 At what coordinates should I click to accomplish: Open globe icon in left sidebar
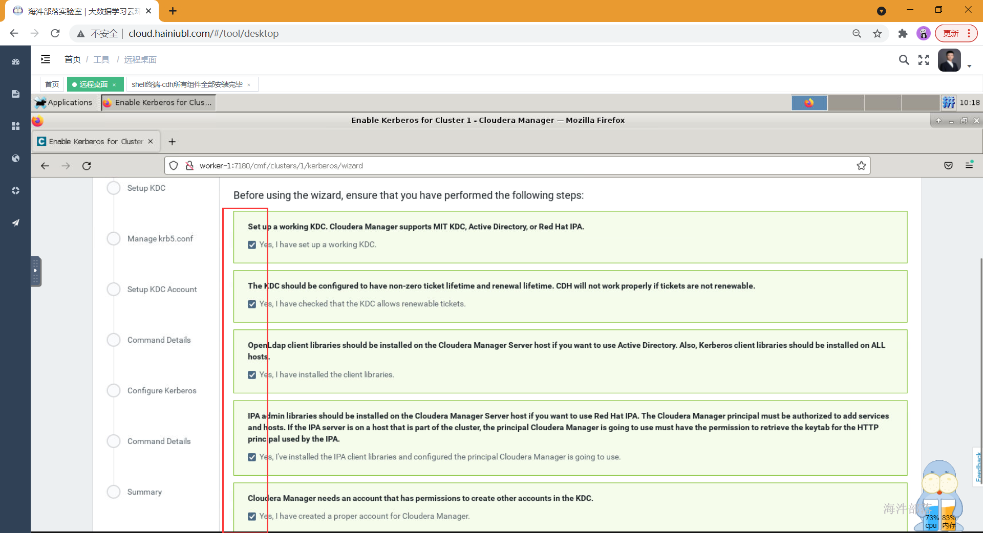(x=15, y=158)
